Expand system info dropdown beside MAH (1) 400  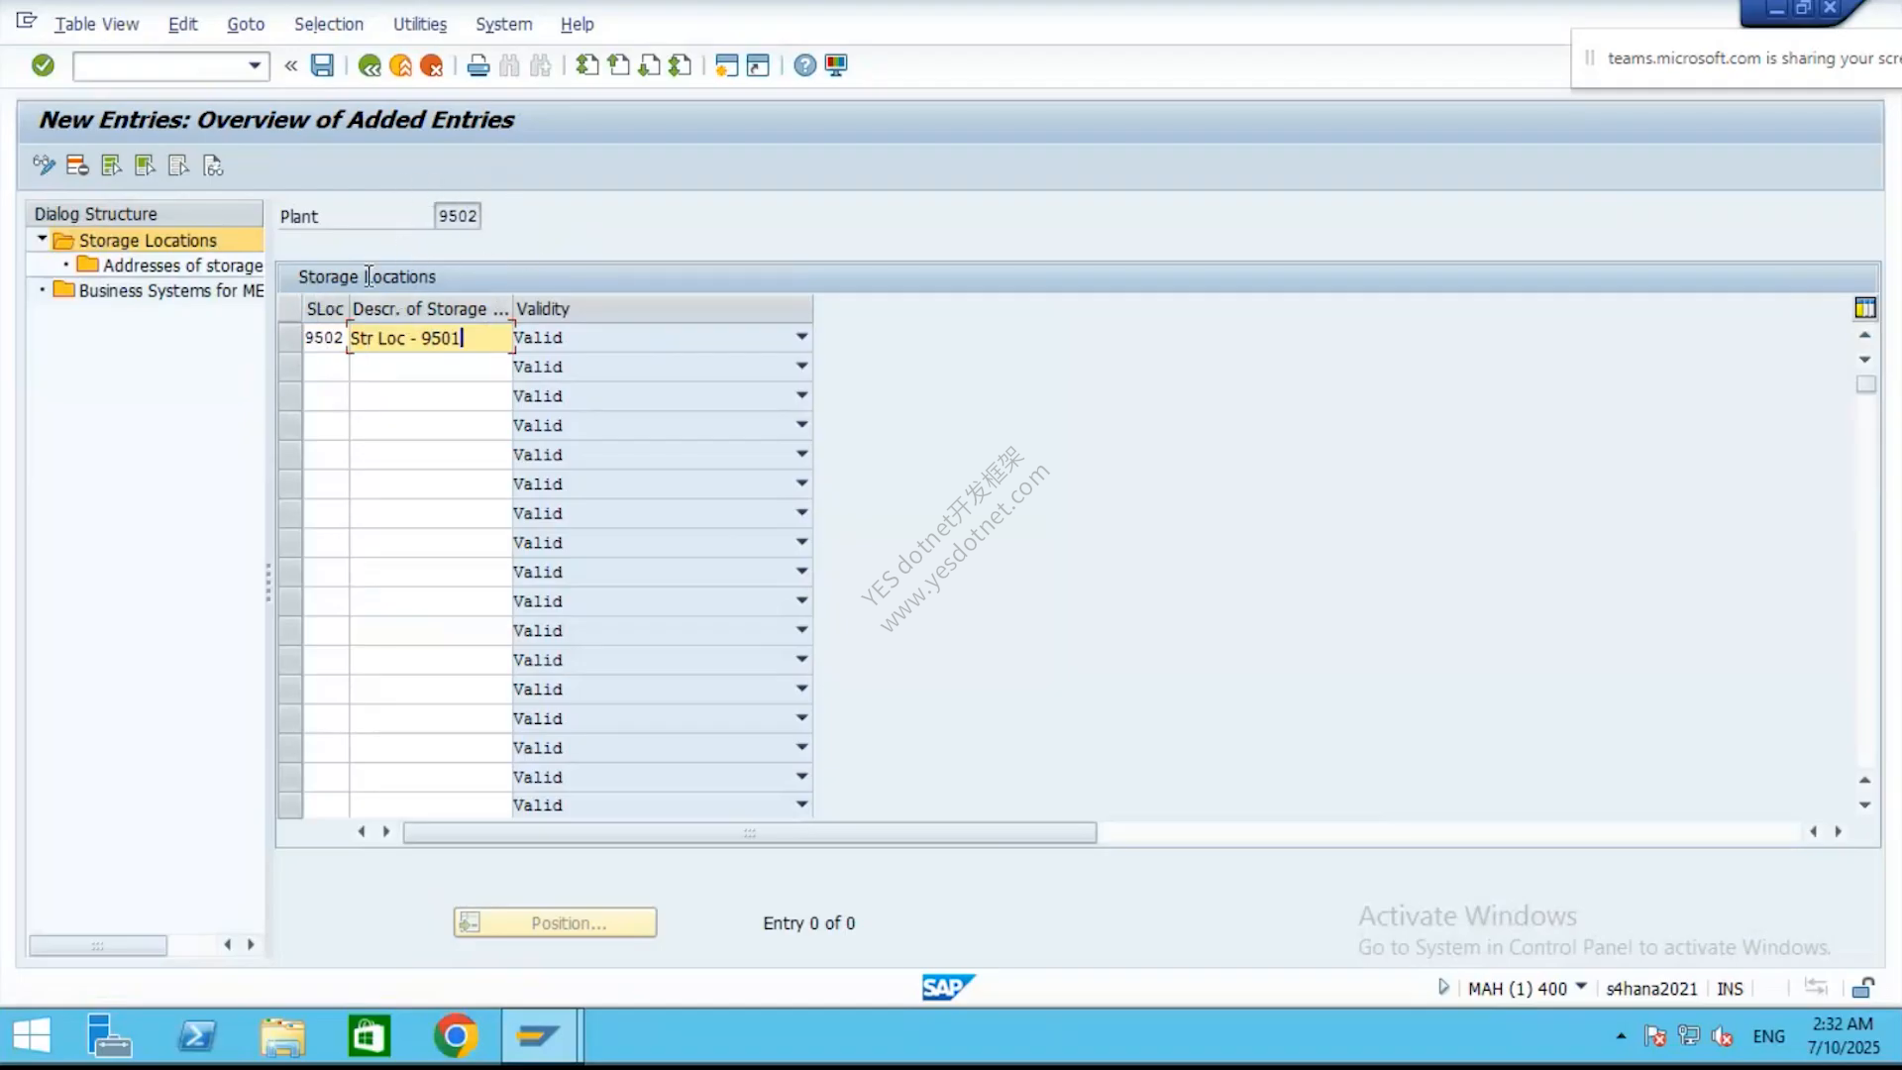(x=1581, y=987)
